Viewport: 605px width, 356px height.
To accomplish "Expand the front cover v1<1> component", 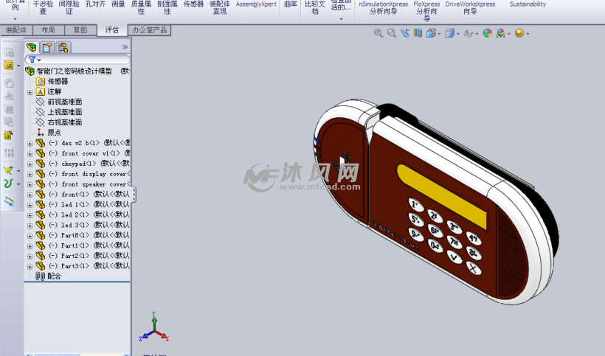I will [x=30, y=154].
